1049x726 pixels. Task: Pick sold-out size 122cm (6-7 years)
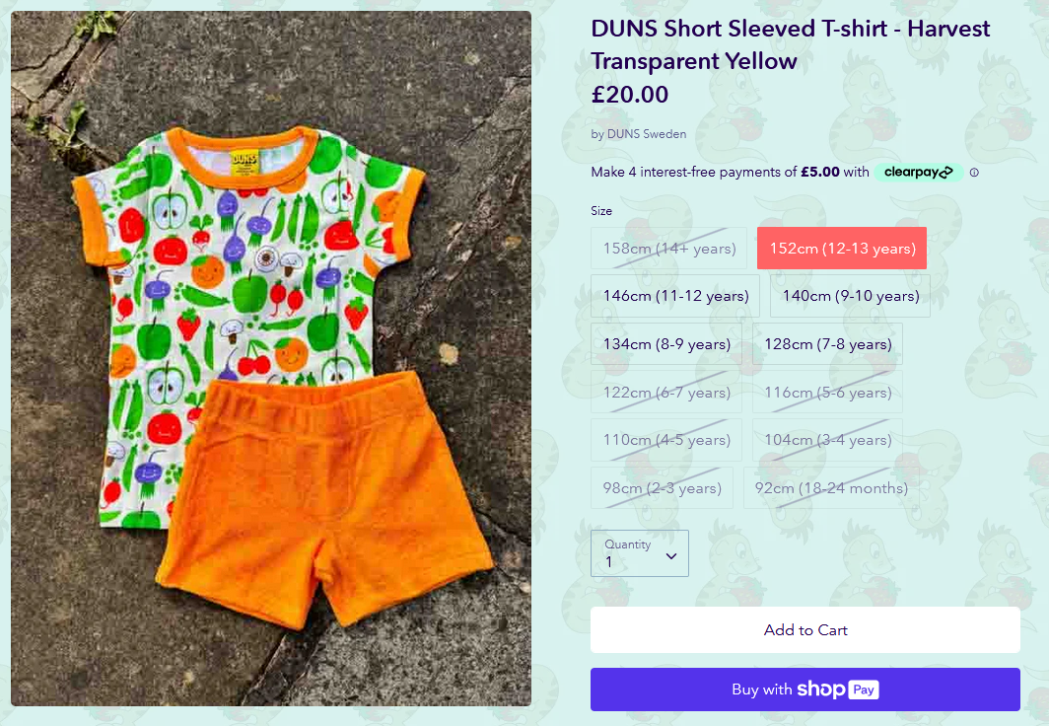coord(666,393)
